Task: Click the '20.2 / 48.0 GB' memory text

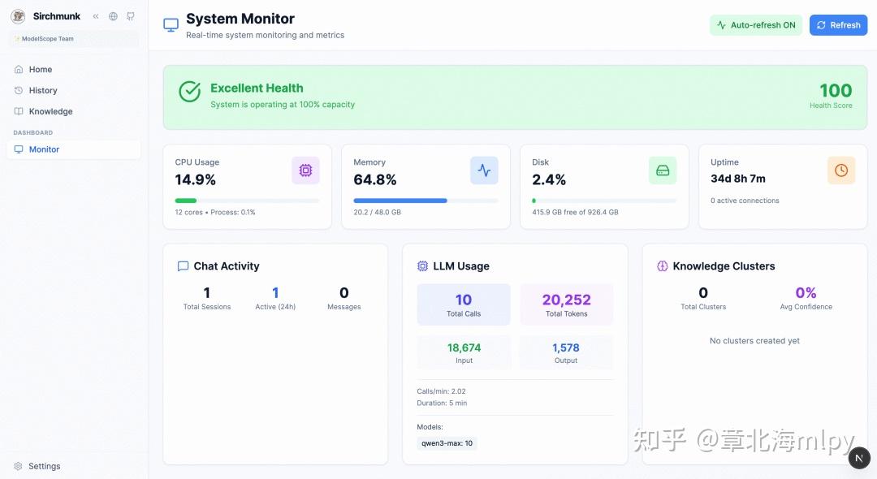Action: [377, 213]
